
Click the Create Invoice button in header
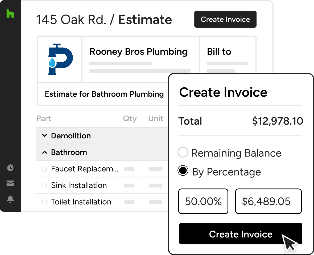click(225, 19)
